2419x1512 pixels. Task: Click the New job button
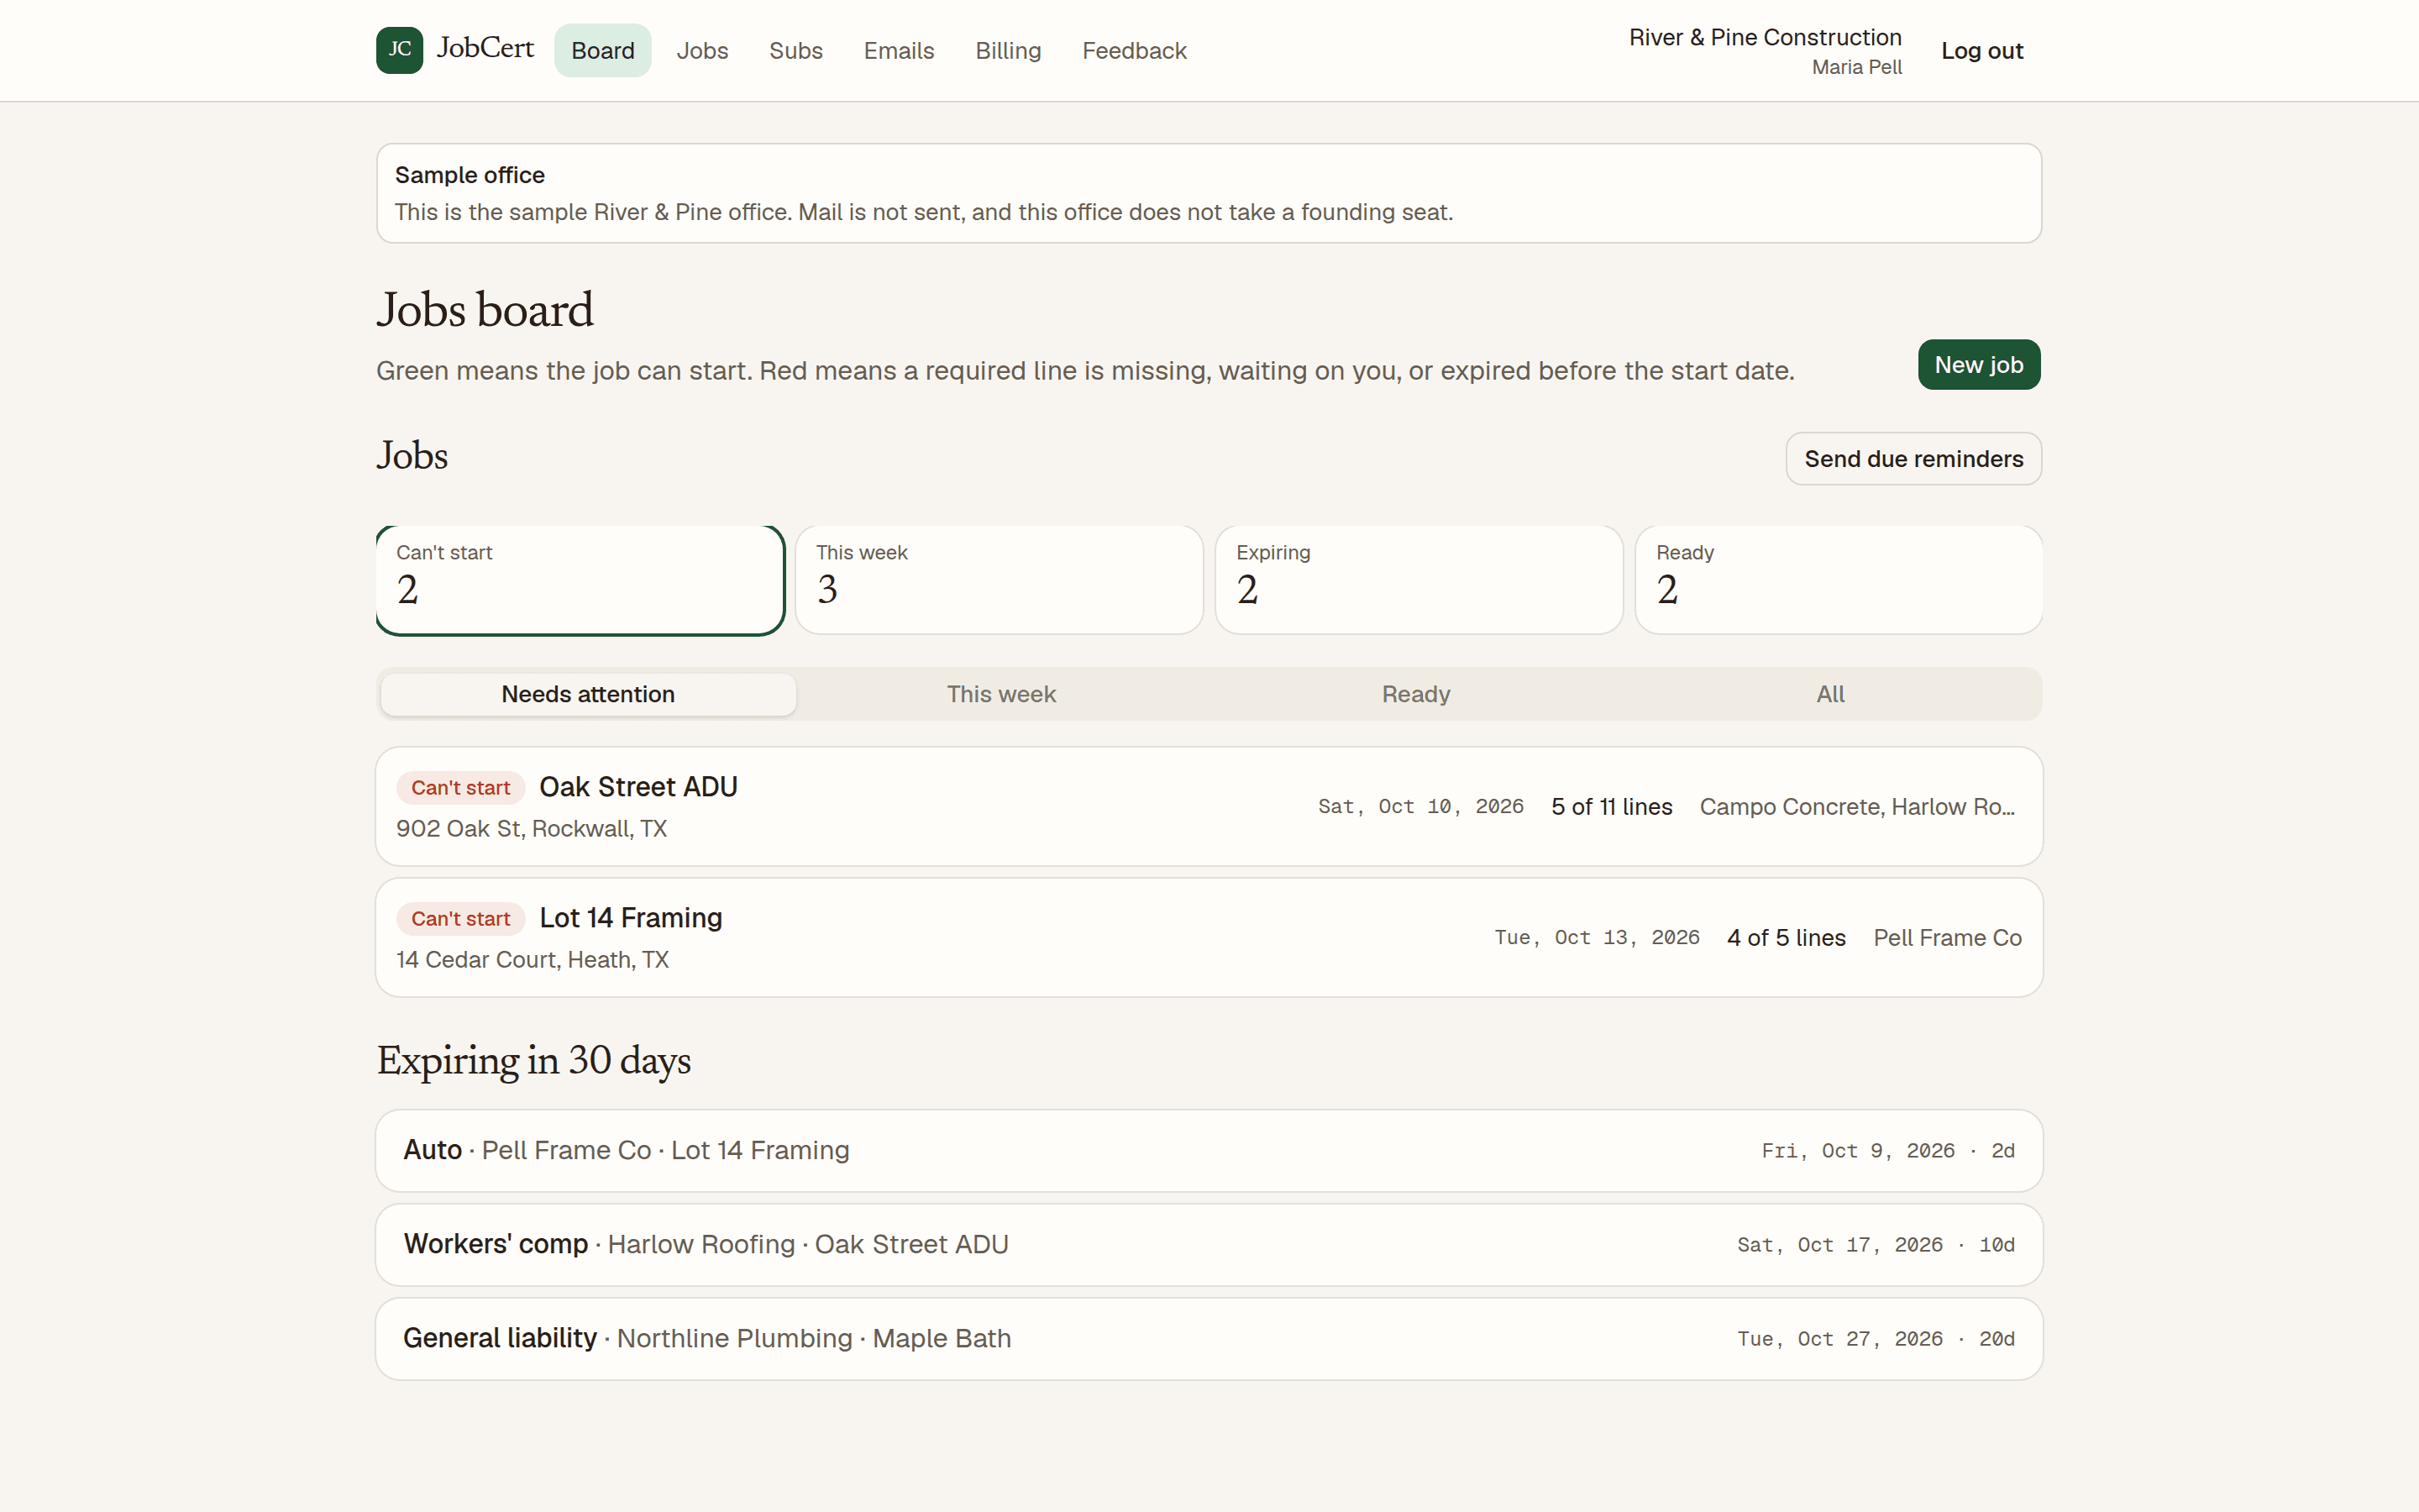(1978, 365)
